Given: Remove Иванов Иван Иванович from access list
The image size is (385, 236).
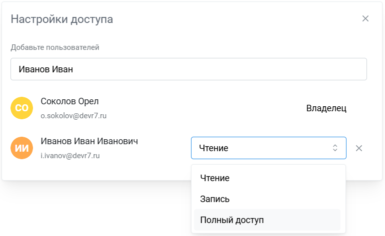Looking at the screenshot, I should [x=358, y=148].
